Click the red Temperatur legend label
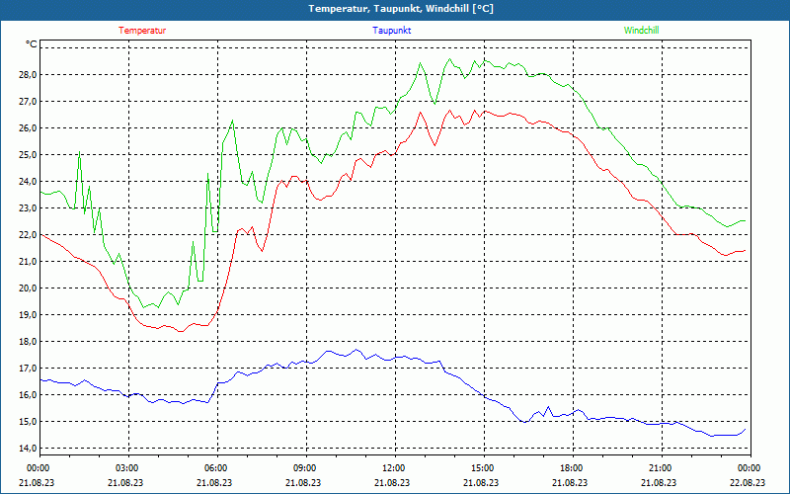790x494 pixels. coord(142,31)
